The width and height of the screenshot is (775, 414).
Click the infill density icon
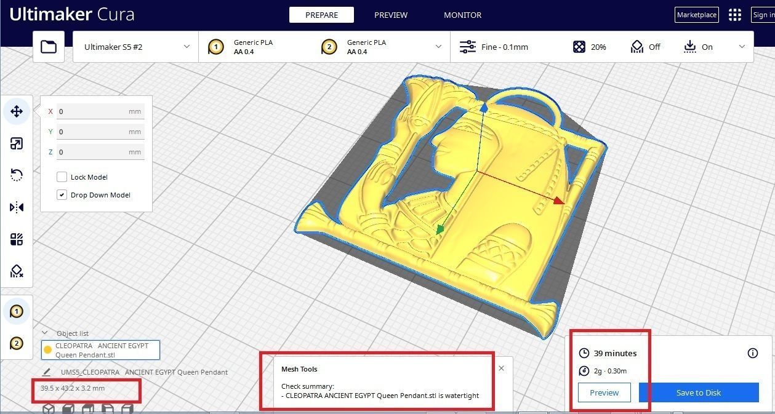579,47
